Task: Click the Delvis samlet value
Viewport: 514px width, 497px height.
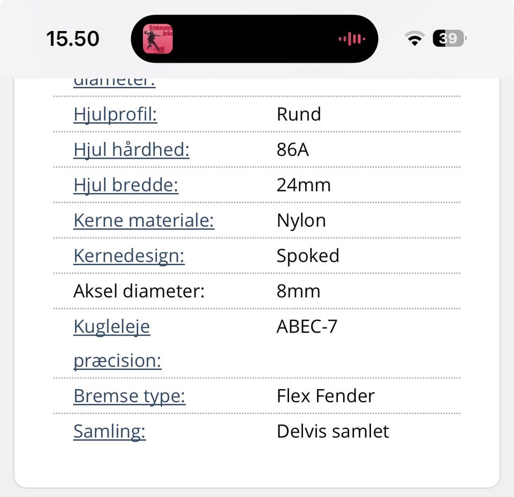Action: (332, 432)
